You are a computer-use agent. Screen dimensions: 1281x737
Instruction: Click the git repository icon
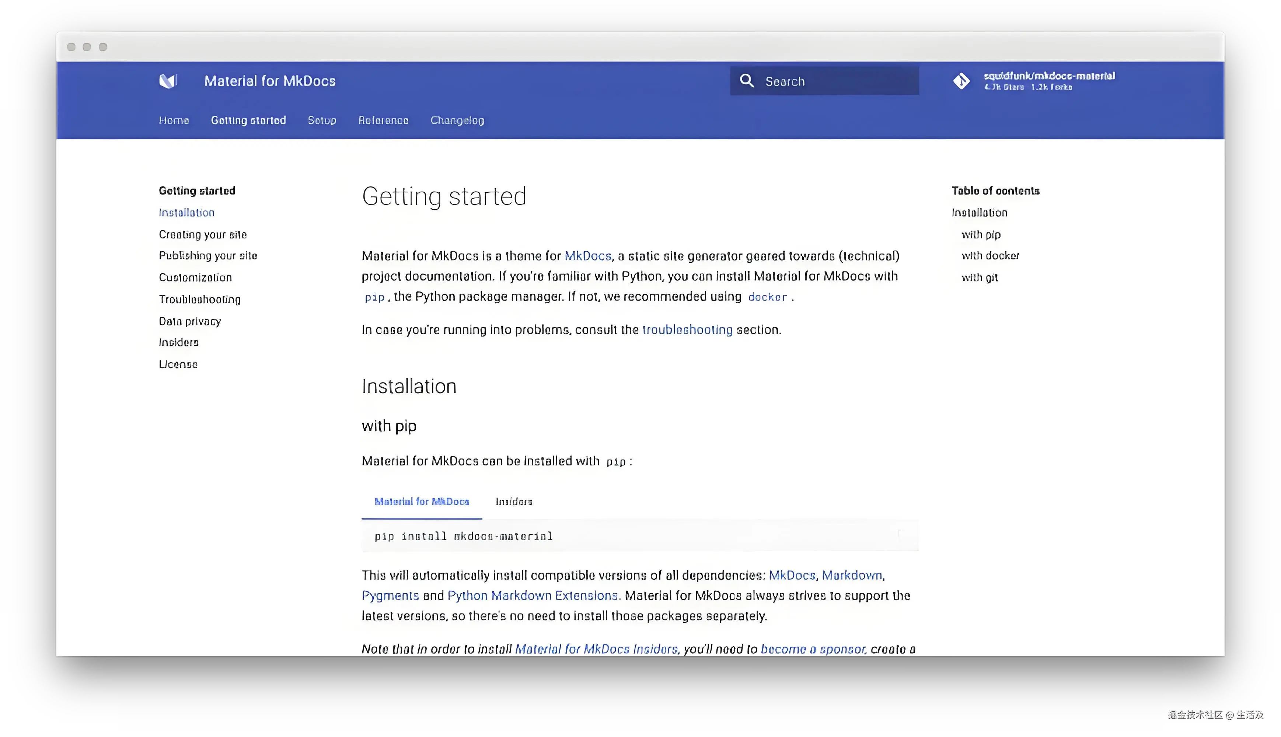click(x=961, y=81)
